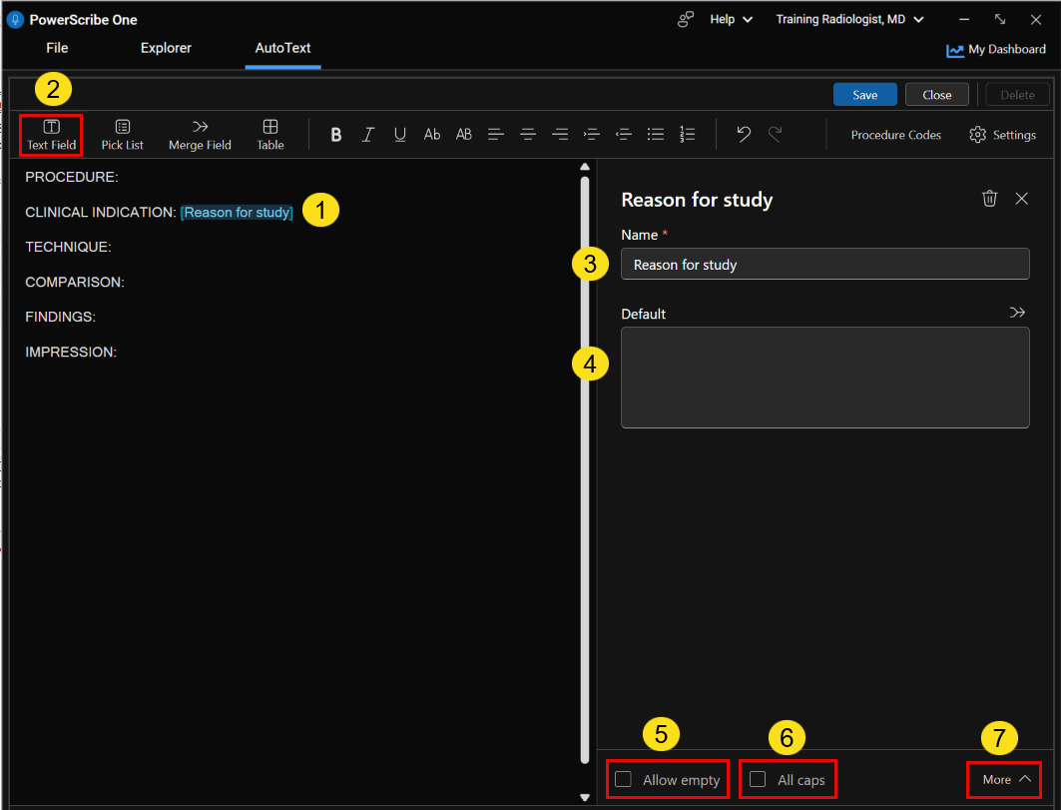Toggle underline formatting
The width and height of the screenshot is (1061, 810).
click(400, 135)
